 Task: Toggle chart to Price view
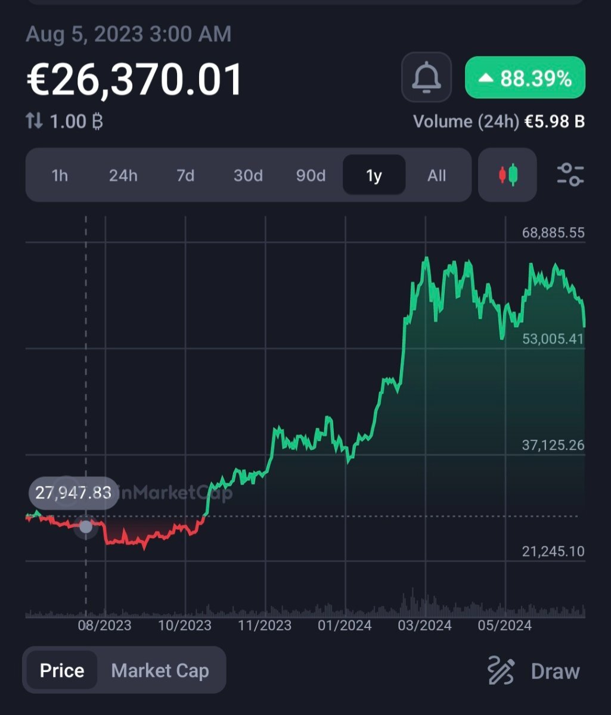tap(62, 670)
